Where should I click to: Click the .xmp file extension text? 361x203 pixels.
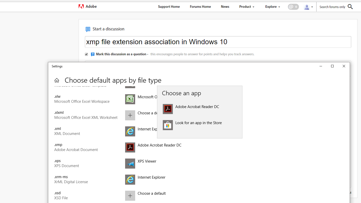(58, 145)
